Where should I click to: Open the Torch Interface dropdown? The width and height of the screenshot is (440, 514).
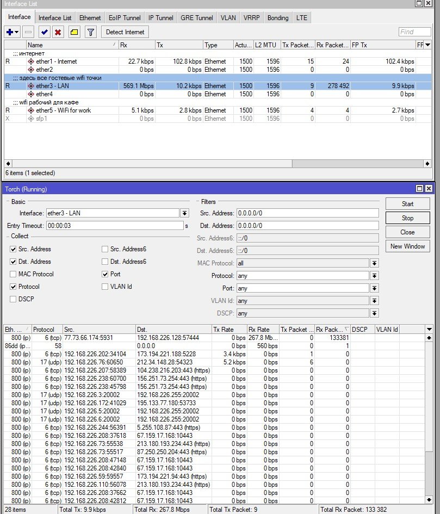[x=184, y=213]
